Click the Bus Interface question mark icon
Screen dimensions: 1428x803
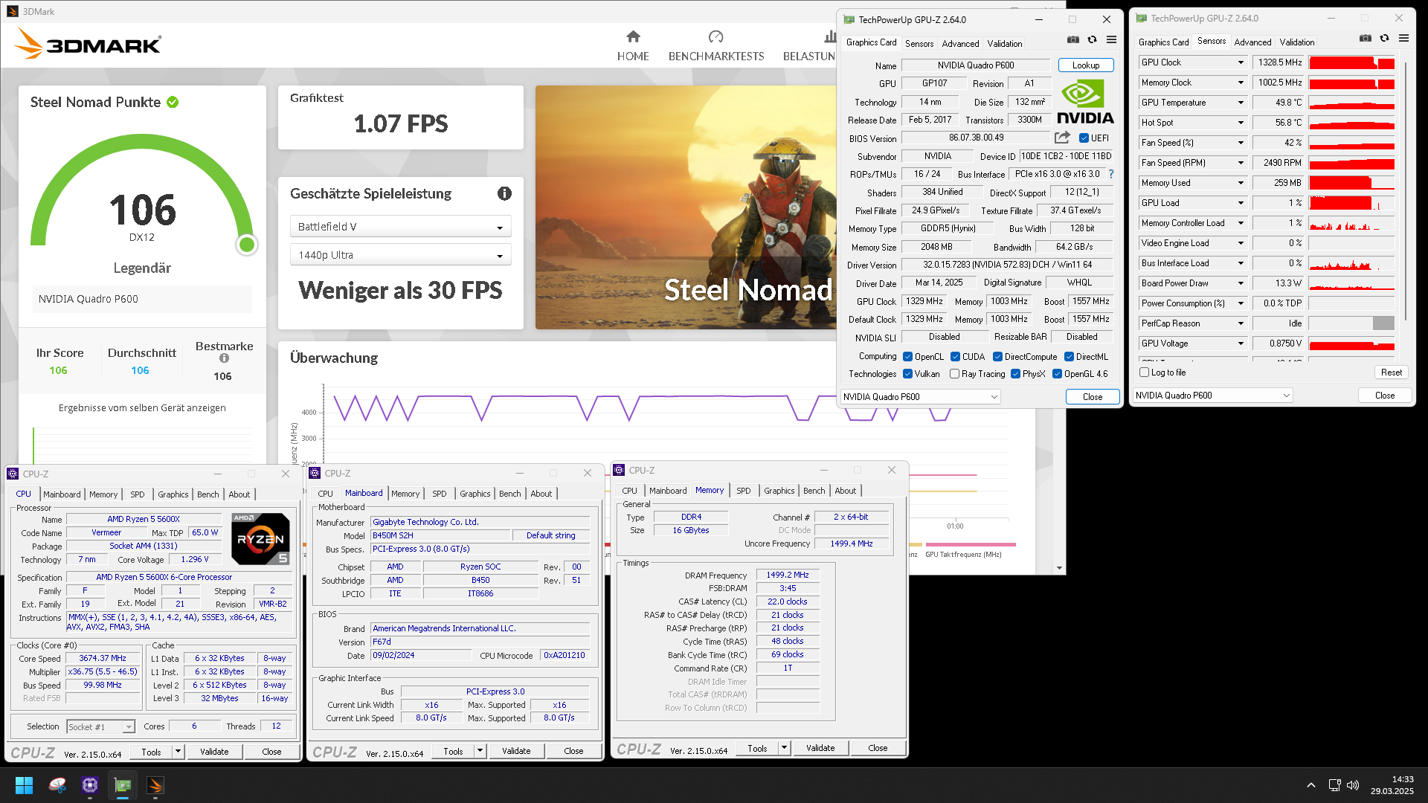pos(1111,174)
